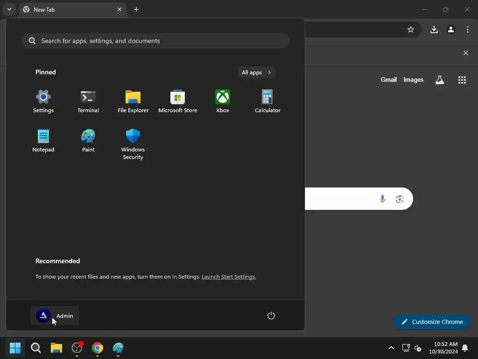This screenshot has height=359, width=478.
Task: Click Launch Start Settings link
Action: click(x=229, y=277)
